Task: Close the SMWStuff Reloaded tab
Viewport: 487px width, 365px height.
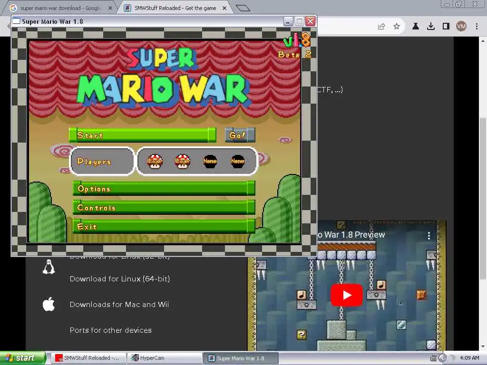Action: (224, 8)
